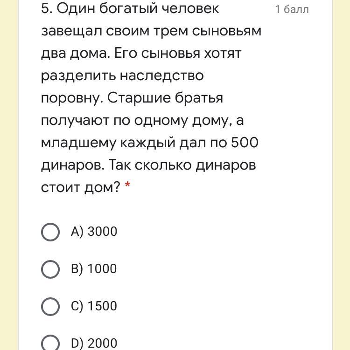Screen dimensions: 350x350
Task: Click the word "поровну" in the question
Action: pos(71,98)
